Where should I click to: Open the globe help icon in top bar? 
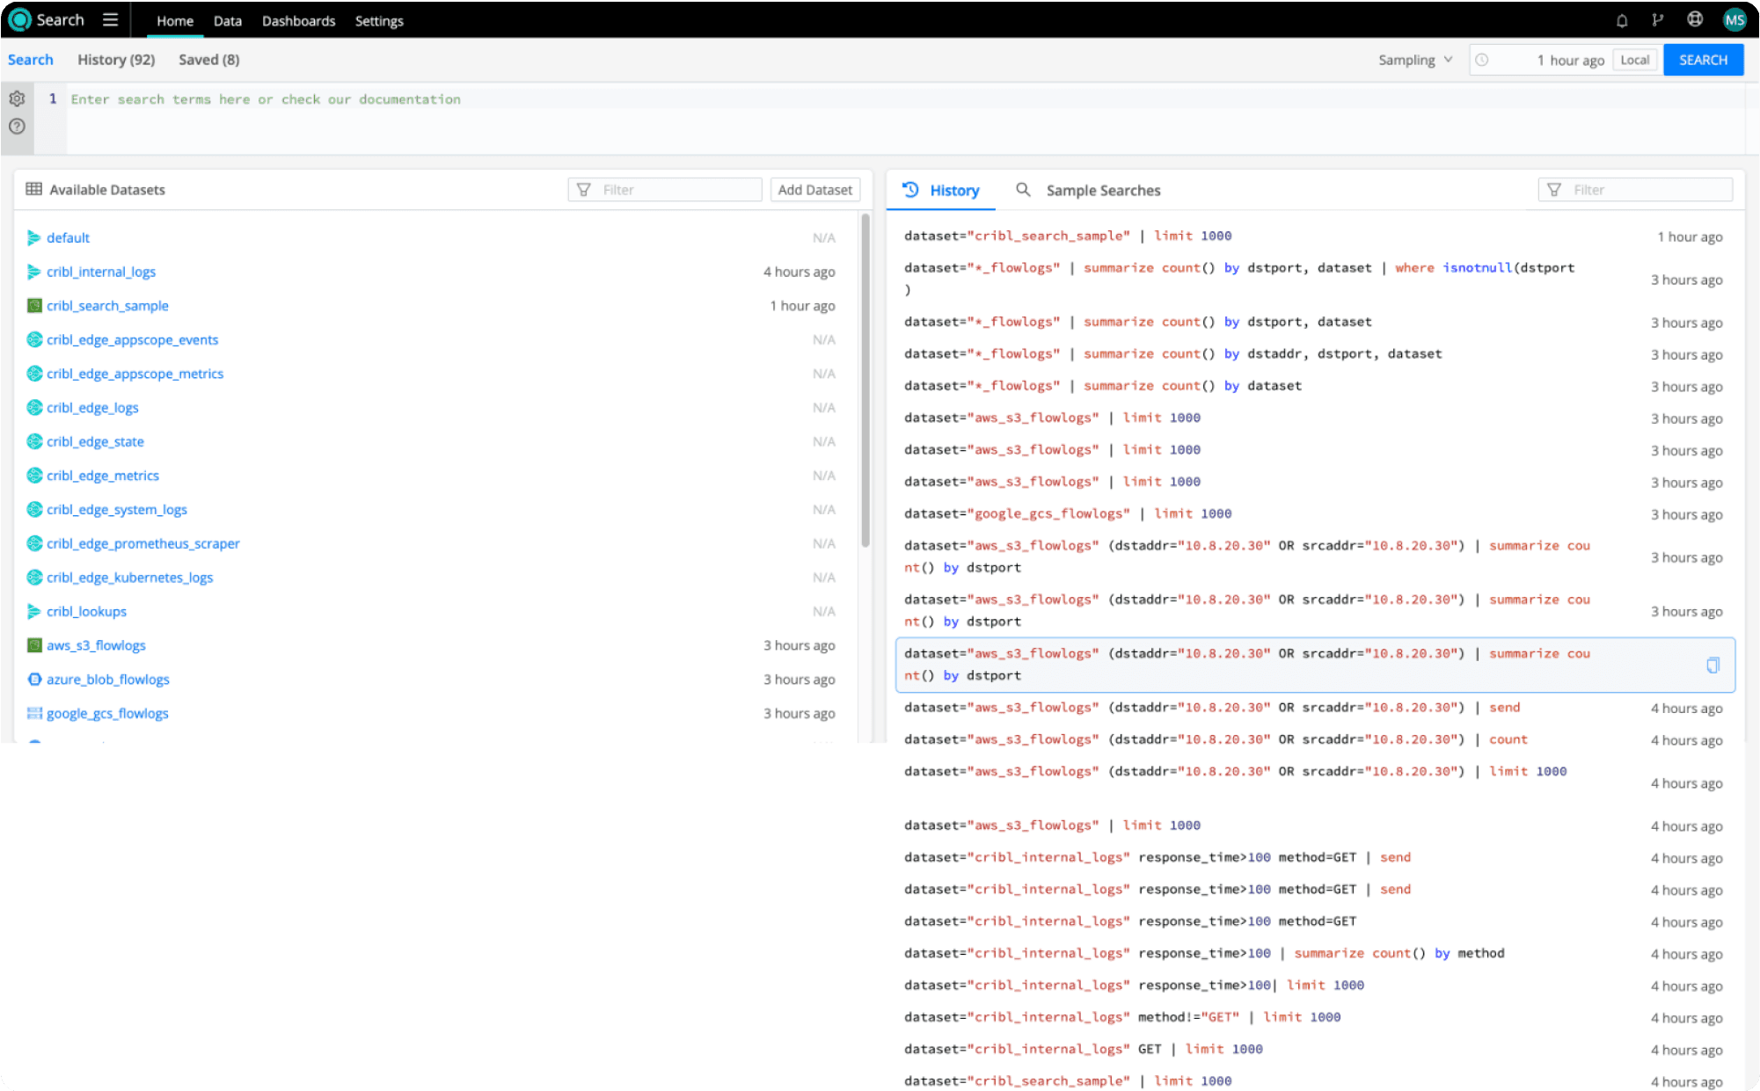pyautogui.click(x=1695, y=19)
